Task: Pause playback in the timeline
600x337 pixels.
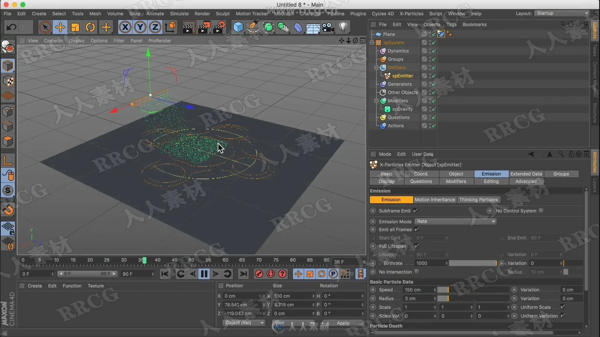Action: point(204,274)
